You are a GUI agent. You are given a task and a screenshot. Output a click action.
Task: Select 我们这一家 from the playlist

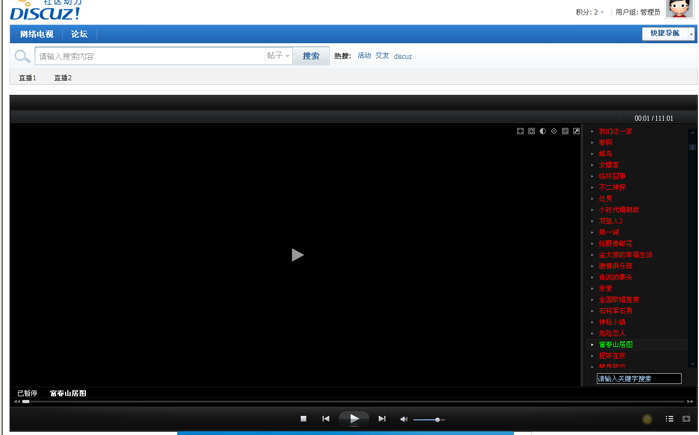615,131
